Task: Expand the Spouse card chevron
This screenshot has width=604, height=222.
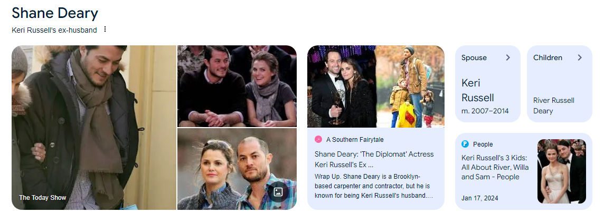Action: pyautogui.click(x=508, y=57)
